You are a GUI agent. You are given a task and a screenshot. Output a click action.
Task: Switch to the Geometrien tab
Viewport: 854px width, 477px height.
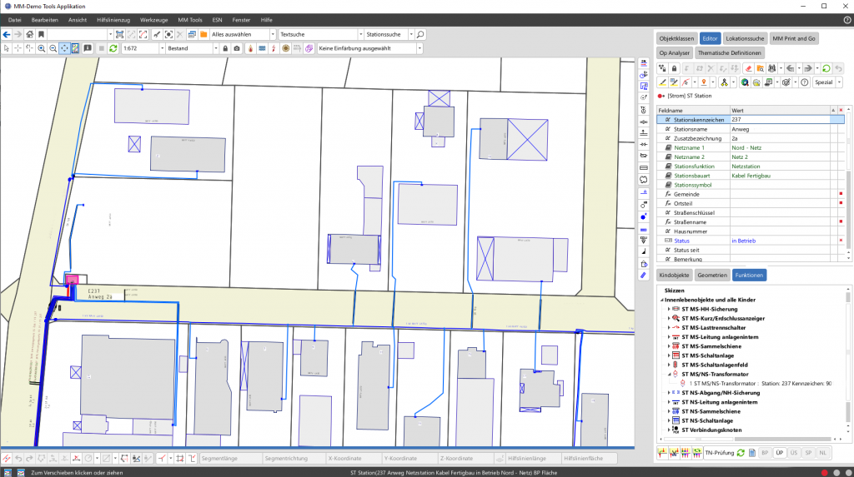coord(711,274)
